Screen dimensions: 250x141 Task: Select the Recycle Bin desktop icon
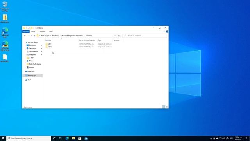[x=5, y=6]
